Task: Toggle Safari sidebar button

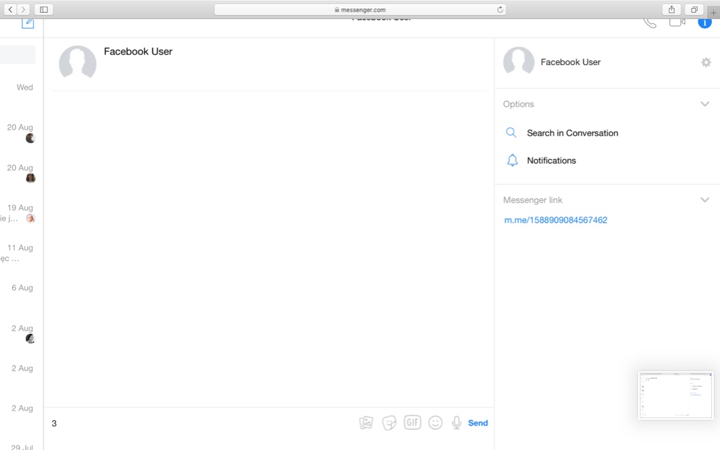Action: pyautogui.click(x=43, y=10)
